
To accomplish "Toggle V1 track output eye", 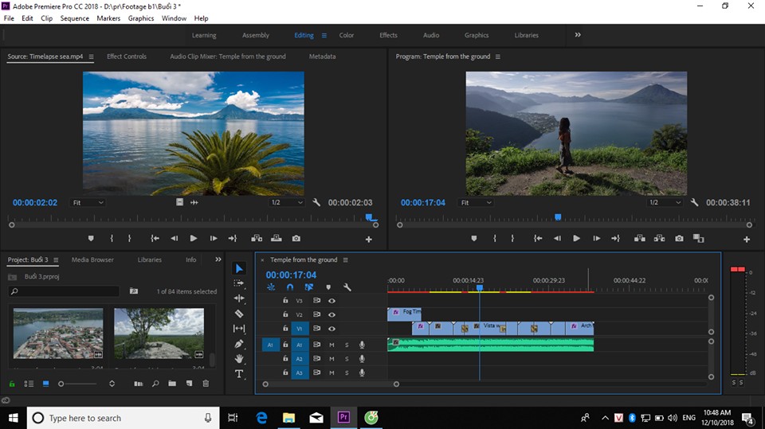I will pyautogui.click(x=331, y=329).
